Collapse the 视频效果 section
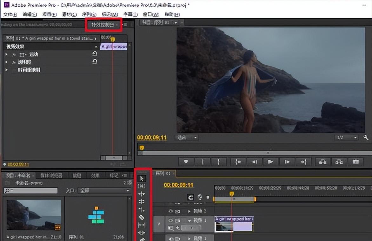The width and height of the screenshot is (372, 241). [96, 46]
